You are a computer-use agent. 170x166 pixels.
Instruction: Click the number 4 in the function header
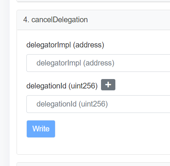tap(26, 20)
